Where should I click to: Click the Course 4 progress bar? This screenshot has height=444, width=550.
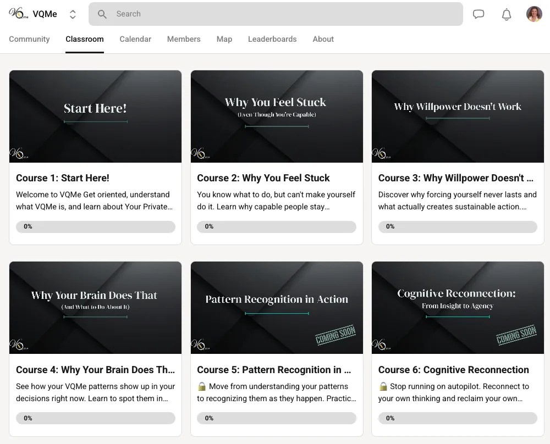(x=95, y=418)
